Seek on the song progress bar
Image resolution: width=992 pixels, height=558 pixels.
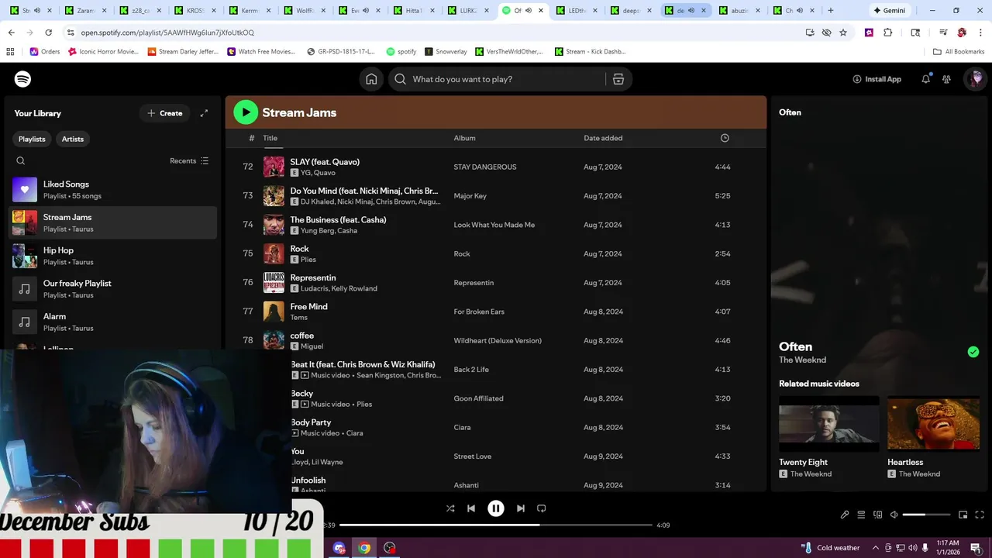[496, 525]
